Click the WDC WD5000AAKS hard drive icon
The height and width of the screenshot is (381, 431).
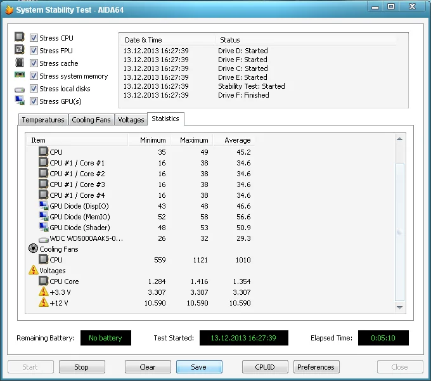[43, 239]
